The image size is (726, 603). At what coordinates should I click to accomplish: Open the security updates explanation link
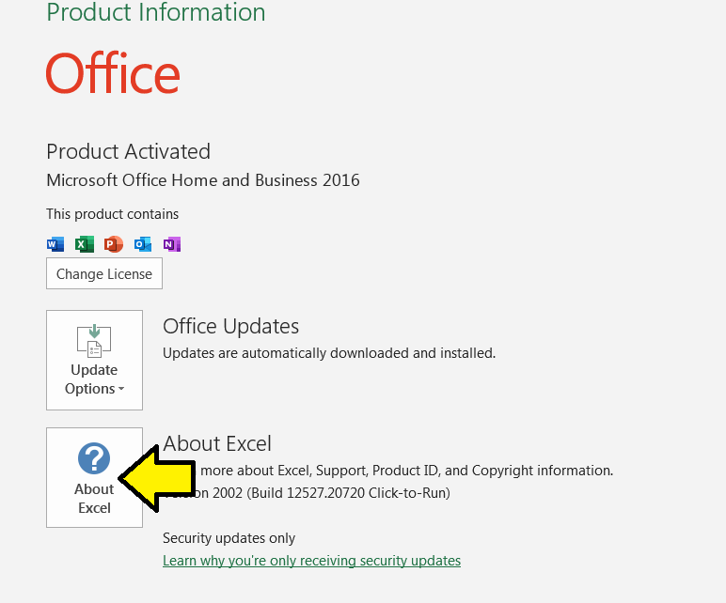(311, 561)
